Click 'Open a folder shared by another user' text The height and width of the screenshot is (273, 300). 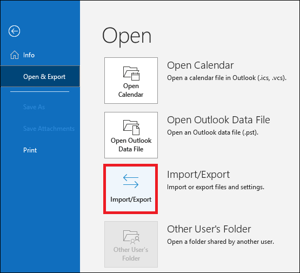[221, 242]
